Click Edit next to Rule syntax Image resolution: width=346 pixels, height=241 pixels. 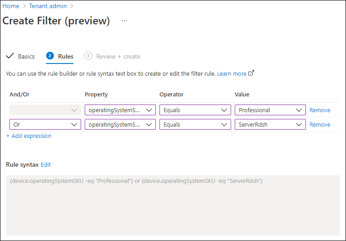(46, 164)
